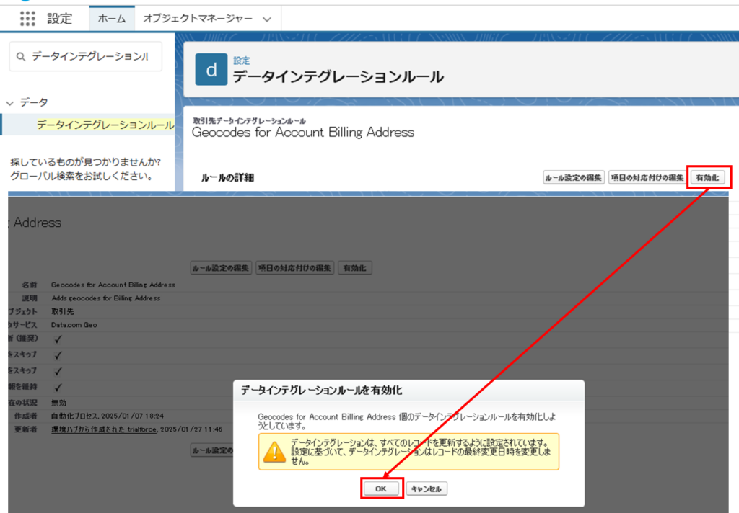Click the blue "d" page header icon
The image size is (739, 513).
click(x=211, y=69)
